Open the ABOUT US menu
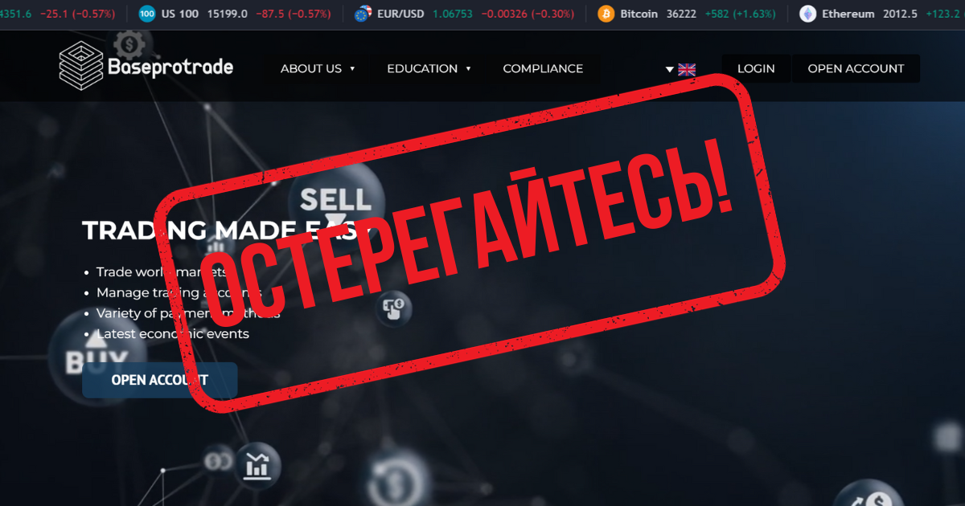Screen dimensions: 965x506 pos(311,69)
